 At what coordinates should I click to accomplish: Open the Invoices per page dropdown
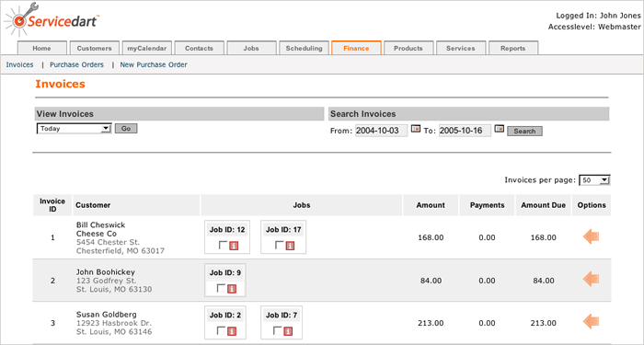coord(594,180)
